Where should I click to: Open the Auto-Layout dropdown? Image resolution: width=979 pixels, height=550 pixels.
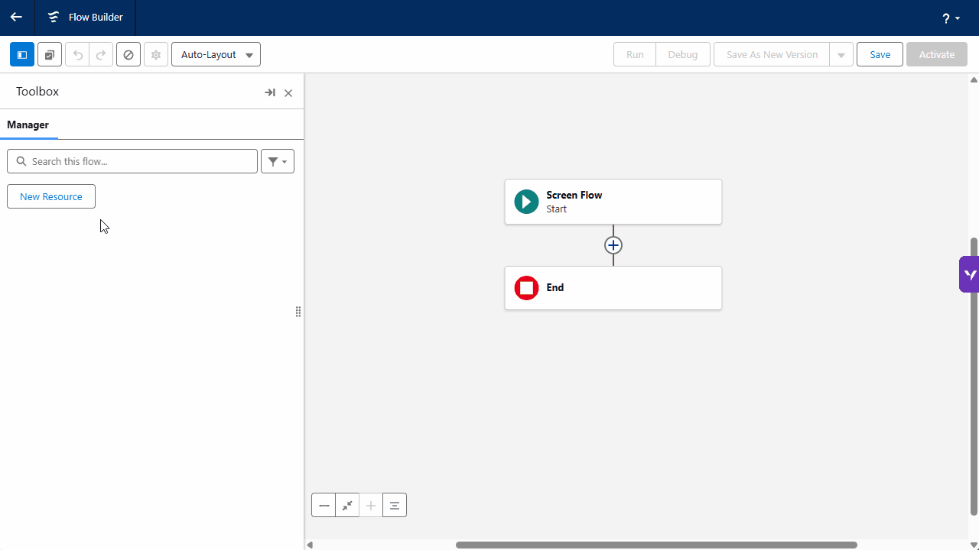216,55
